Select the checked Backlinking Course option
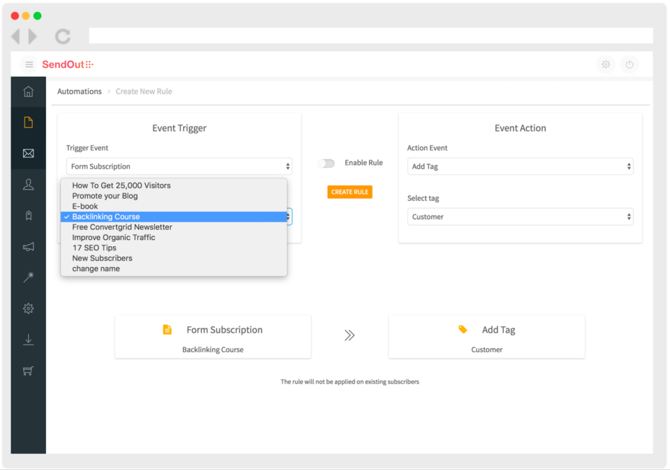 click(x=174, y=216)
